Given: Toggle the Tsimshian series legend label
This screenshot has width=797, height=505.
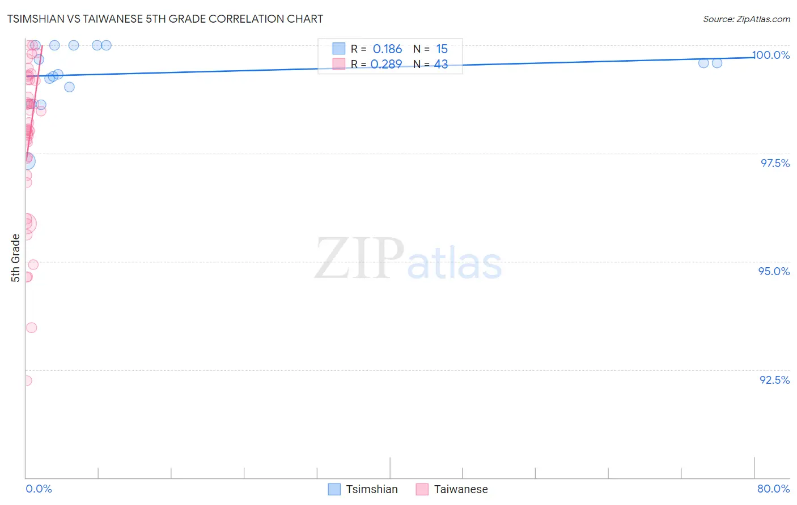Looking at the screenshot, I should click(x=372, y=489).
